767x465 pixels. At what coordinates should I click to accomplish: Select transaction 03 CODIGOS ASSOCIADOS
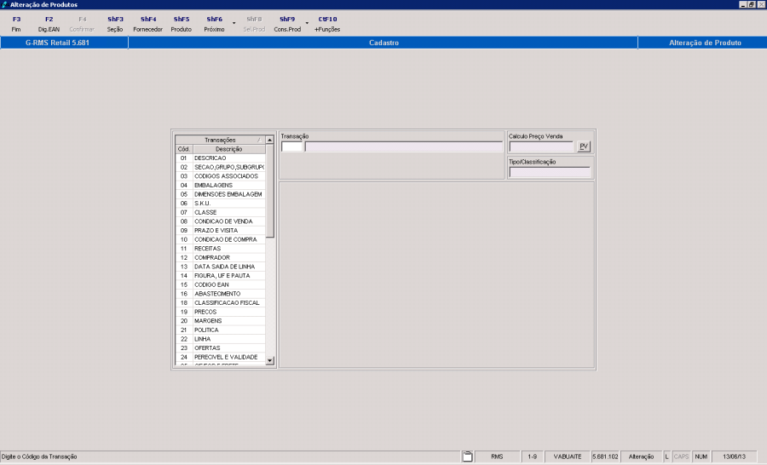click(220, 176)
